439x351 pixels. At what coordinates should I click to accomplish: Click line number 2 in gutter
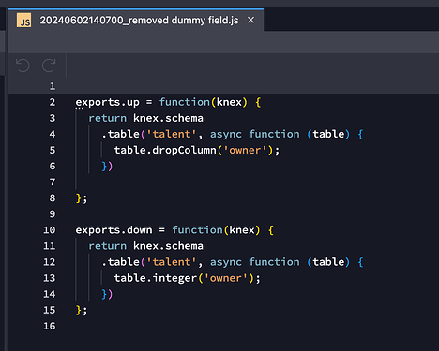[x=53, y=102]
